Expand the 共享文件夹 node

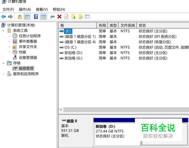point(9,47)
